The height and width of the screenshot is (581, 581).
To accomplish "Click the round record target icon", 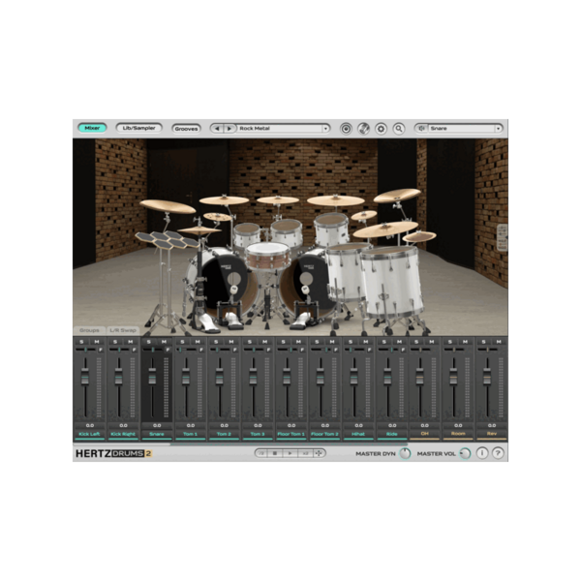I will (346, 129).
